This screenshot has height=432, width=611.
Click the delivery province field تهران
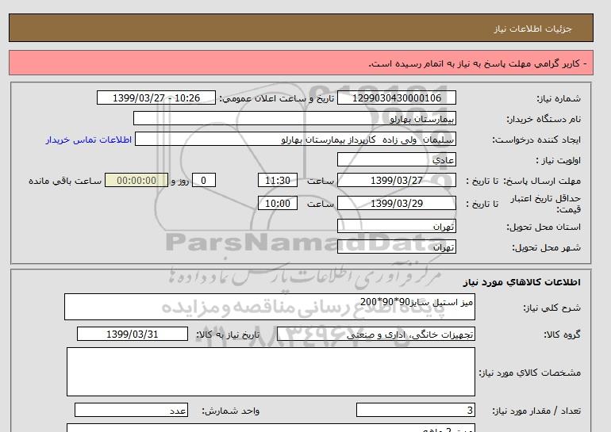tap(397, 226)
